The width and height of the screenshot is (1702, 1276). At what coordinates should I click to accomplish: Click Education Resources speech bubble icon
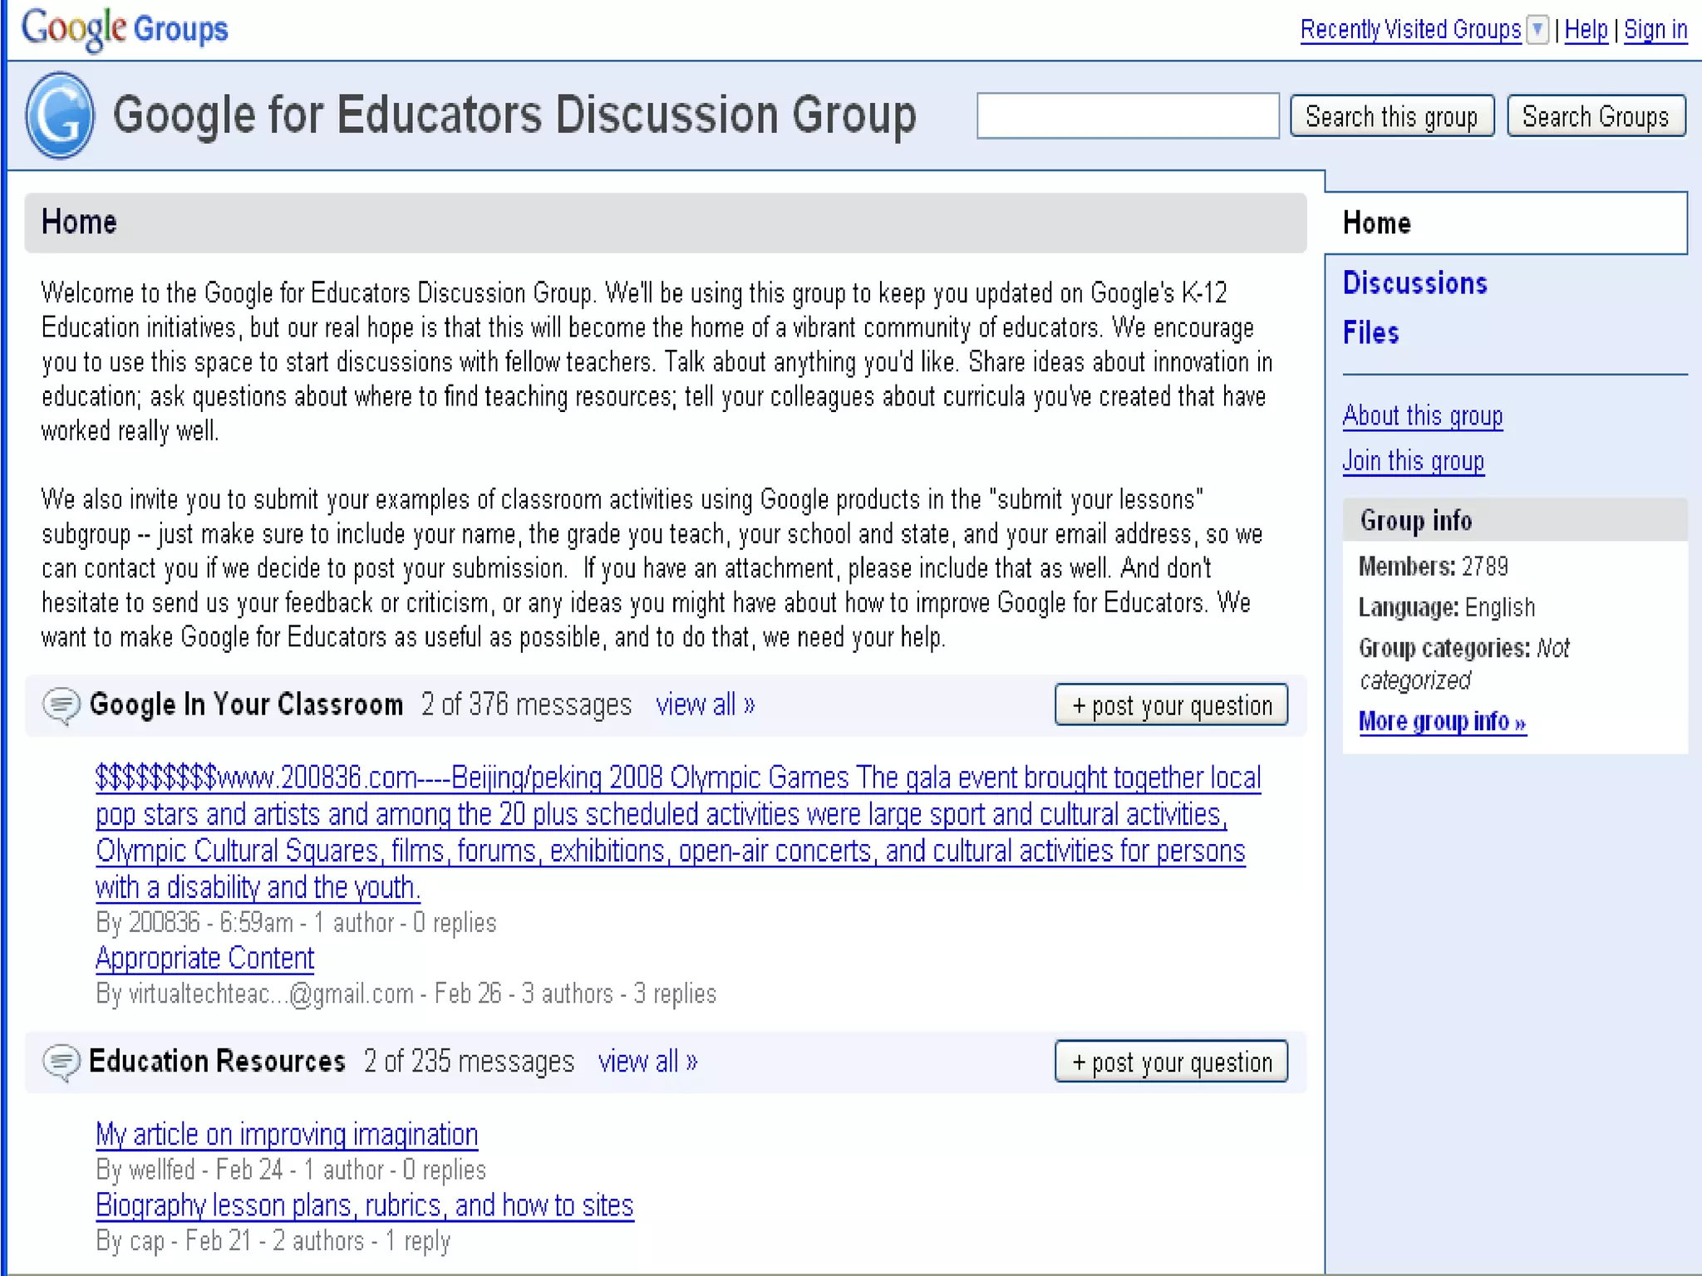[61, 1063]
